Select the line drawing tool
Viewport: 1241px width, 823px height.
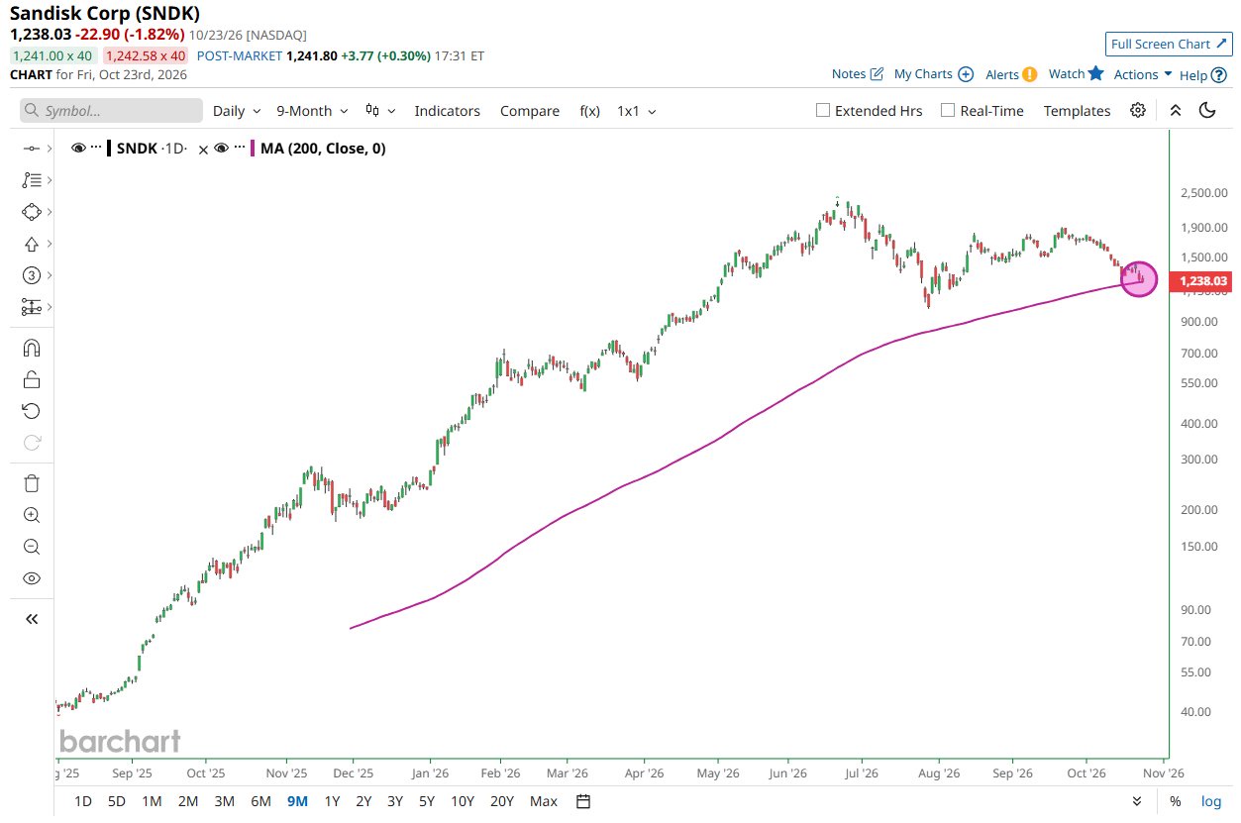click(x=31, y=149)
